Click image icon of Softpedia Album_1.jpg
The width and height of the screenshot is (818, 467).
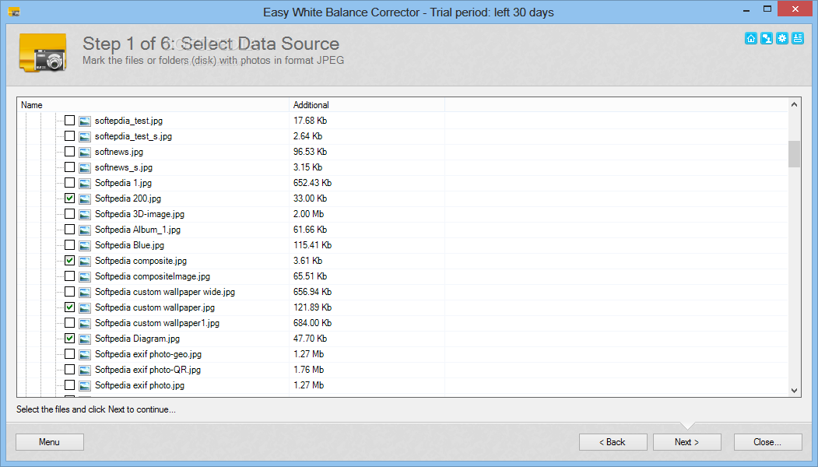pos(85,230)
